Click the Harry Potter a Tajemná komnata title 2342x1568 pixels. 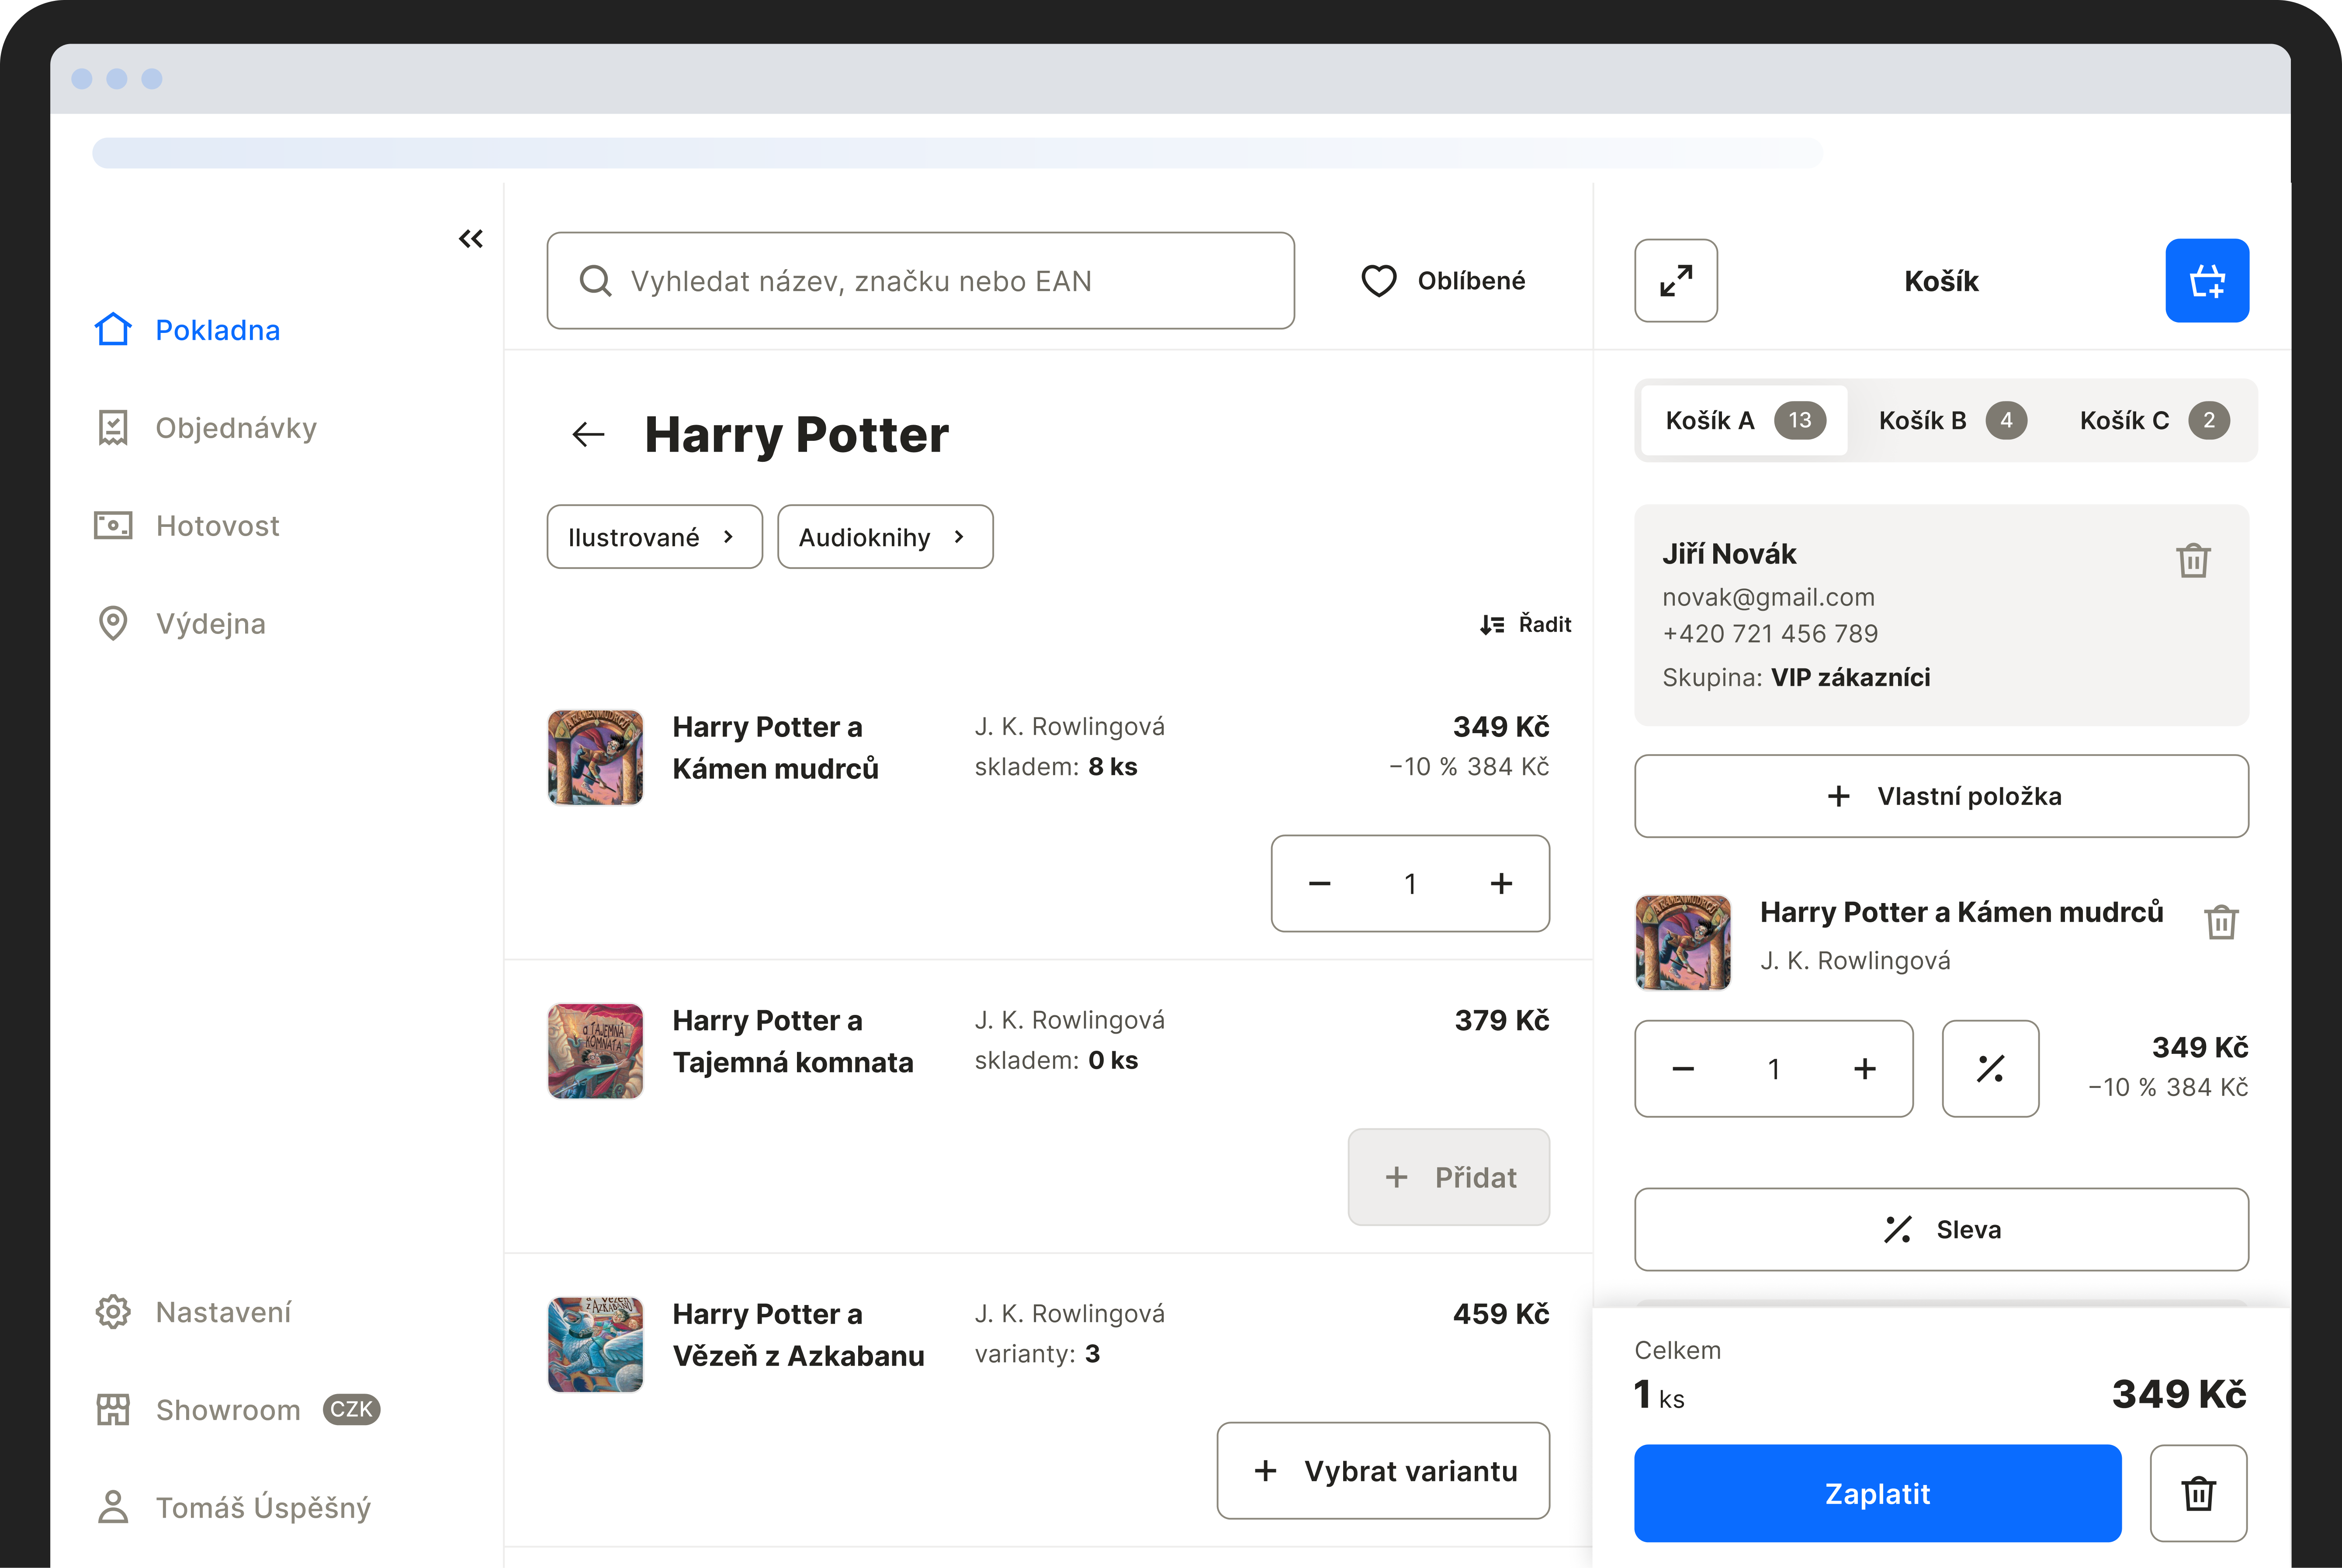[x=792, y=1041]
